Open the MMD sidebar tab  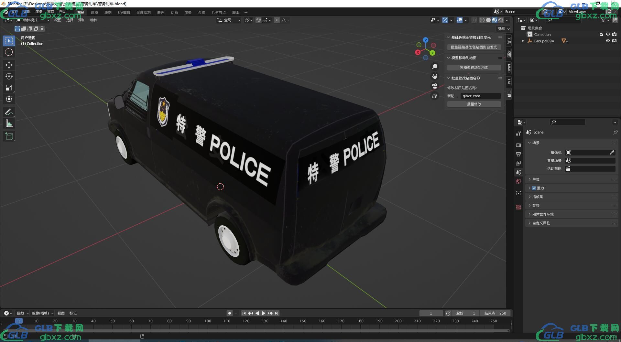click(x=509, y=68)
